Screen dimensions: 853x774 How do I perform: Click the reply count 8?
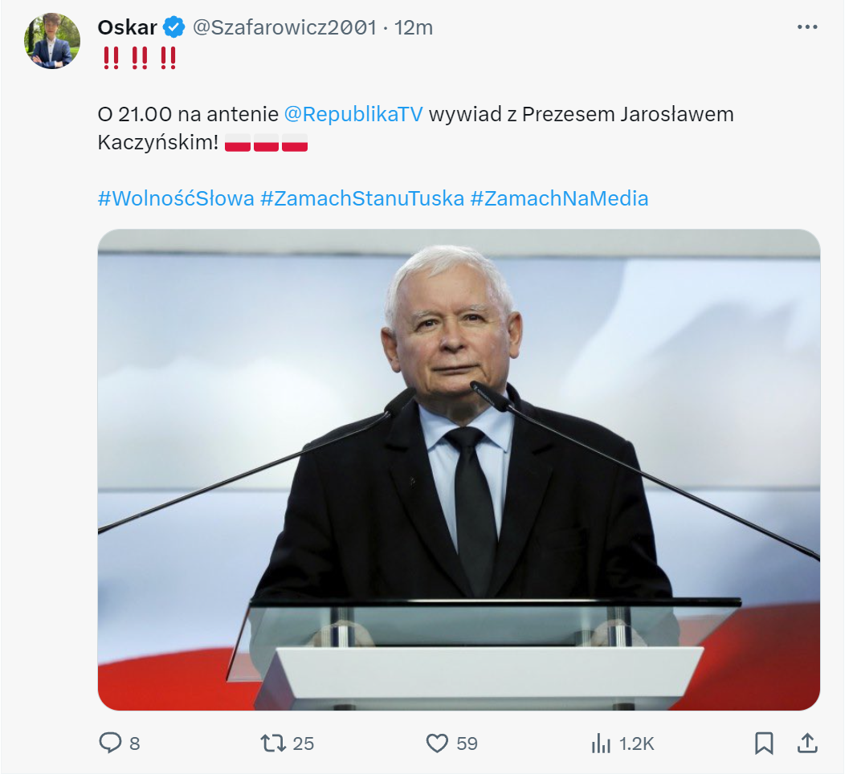tap(135, 744)
